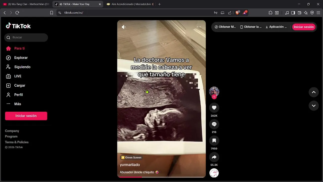This screenshot has height=182, width=323.
Task: Open the comments bubble icon
Action: click(214, 124)
